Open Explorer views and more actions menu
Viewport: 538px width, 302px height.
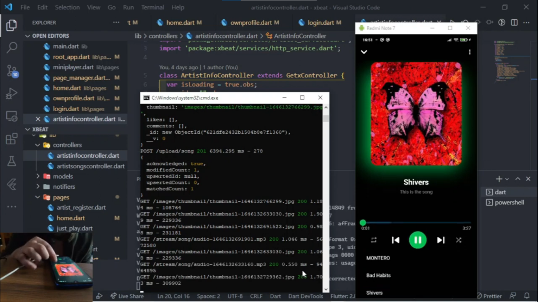116,22
